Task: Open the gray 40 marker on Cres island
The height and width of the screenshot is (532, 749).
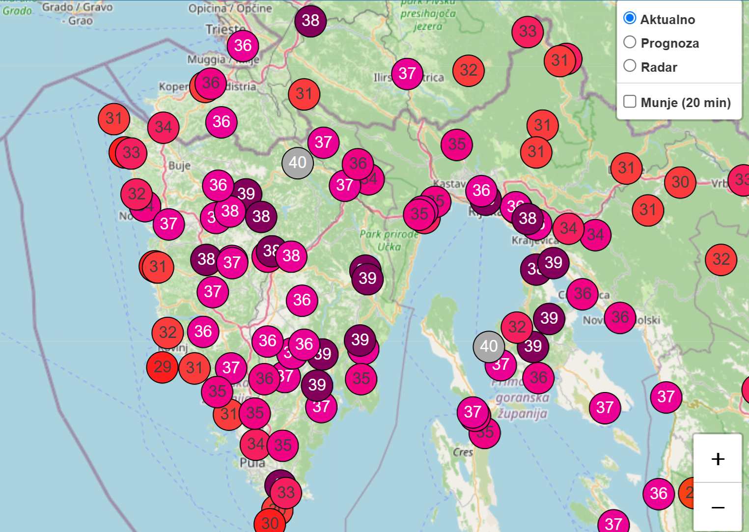Action: (x=489, y=346)
